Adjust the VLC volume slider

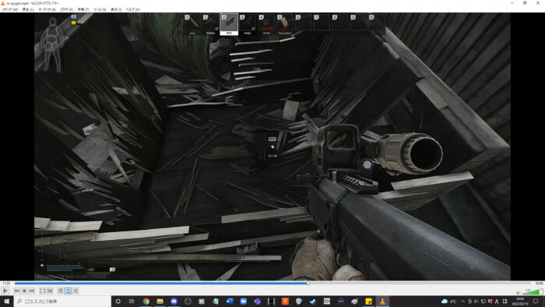pos(533,291)
